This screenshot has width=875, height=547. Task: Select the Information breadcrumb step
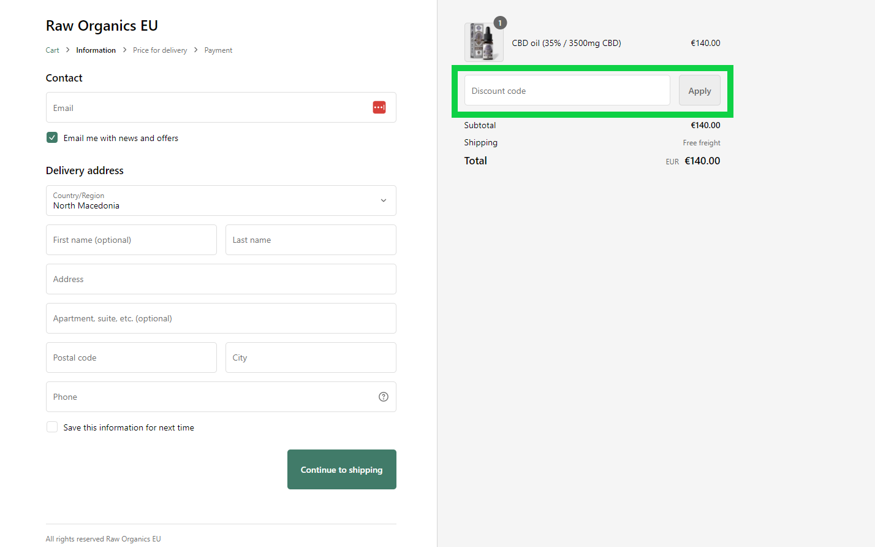(x=96, y=50)
